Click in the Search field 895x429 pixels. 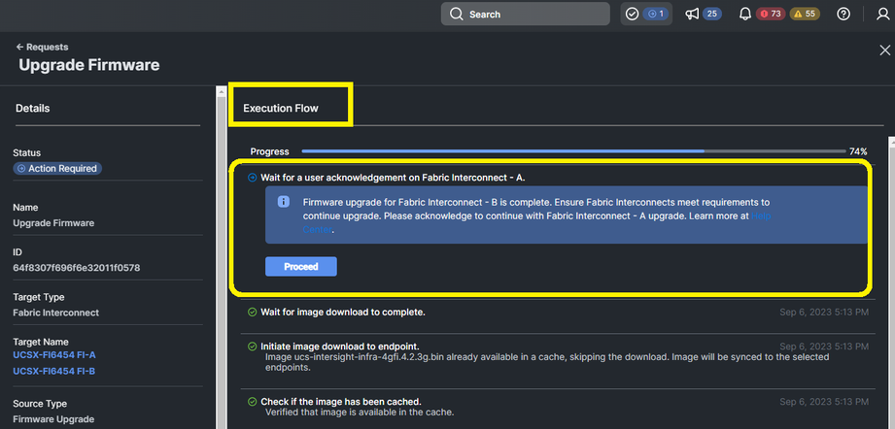[x=525, y=15]
